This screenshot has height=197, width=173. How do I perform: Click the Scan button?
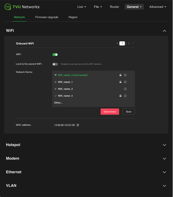click(x=129, y=112)
